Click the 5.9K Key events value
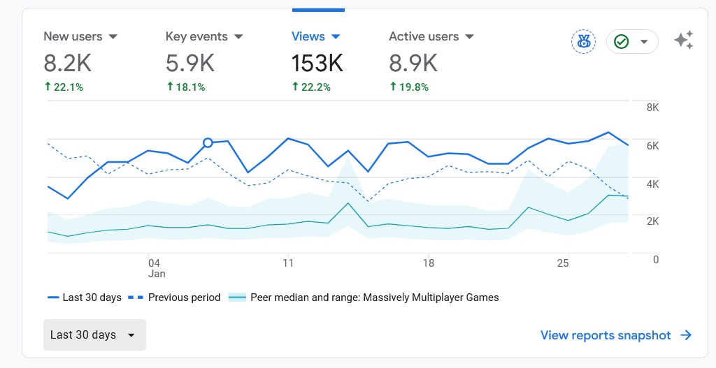Viewport: 716px width, 368px height. coord(189,64)
